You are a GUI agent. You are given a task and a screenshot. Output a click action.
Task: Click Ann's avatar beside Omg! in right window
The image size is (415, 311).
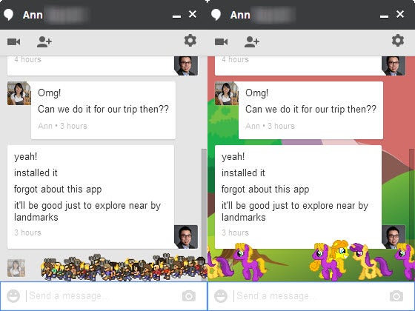(227, 93)
